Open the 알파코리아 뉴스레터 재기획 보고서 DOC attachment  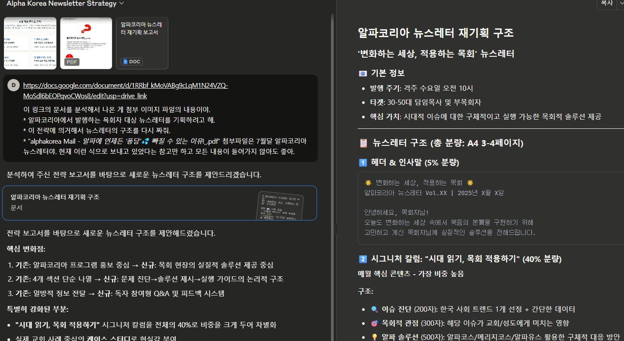pyautogui.click(x=142, y=43)
